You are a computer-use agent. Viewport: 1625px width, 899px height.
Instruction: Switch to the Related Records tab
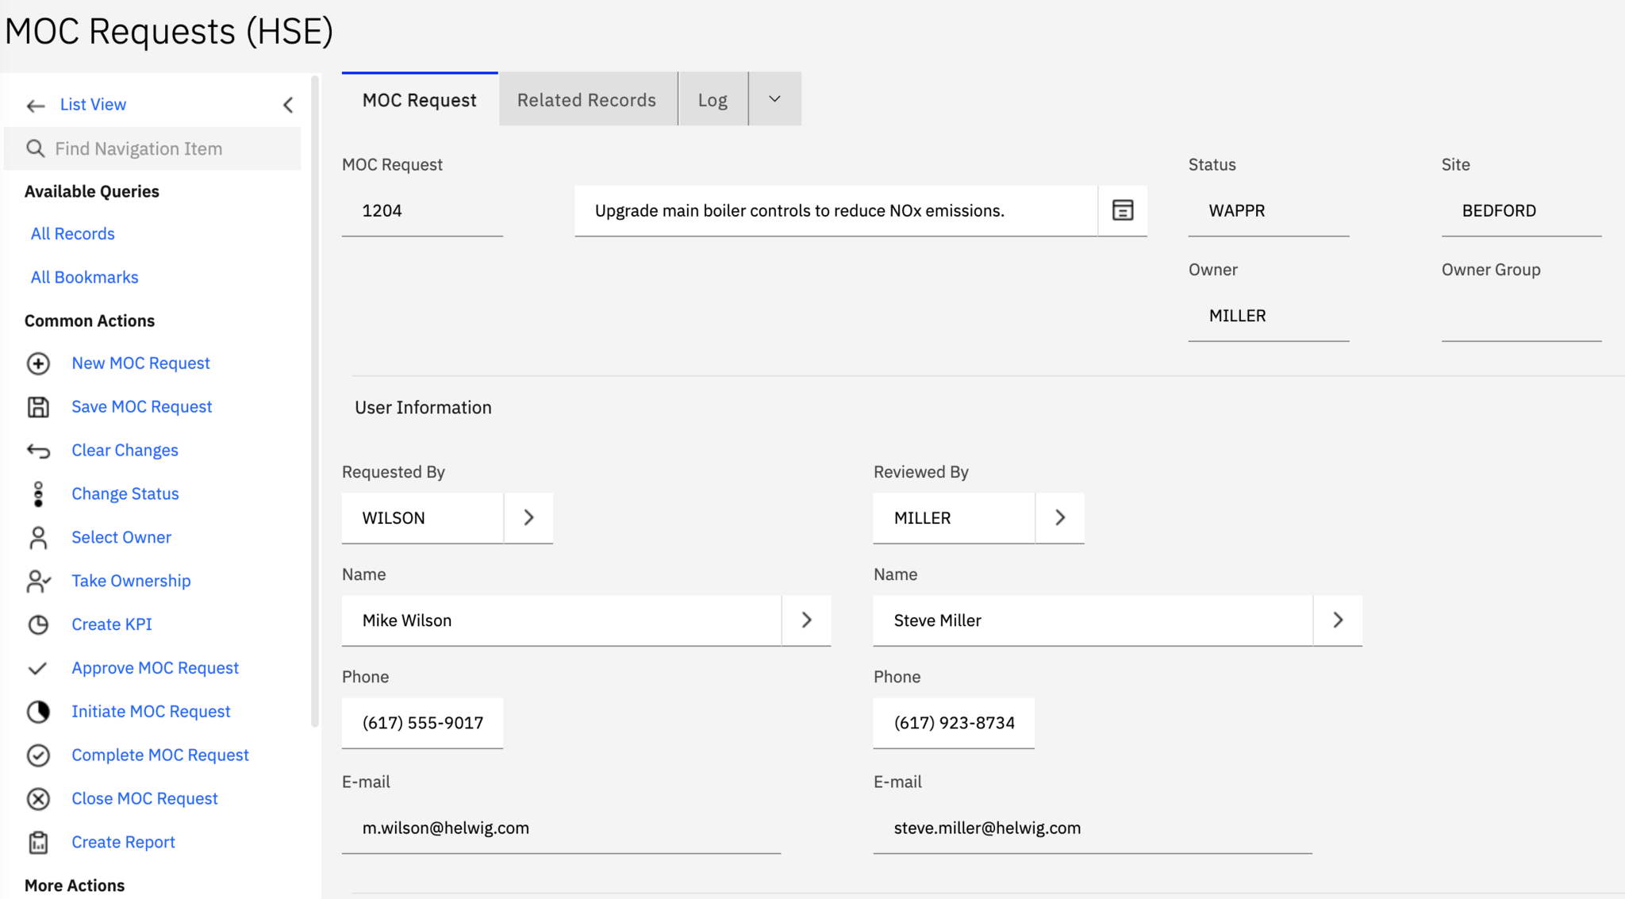point(587,100)
